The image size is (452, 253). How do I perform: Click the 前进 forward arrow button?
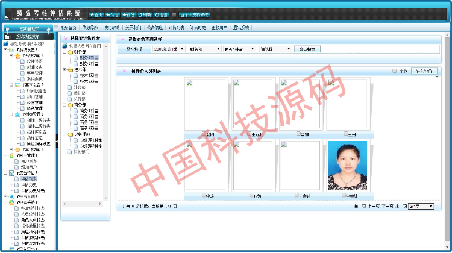coord(128,14)
